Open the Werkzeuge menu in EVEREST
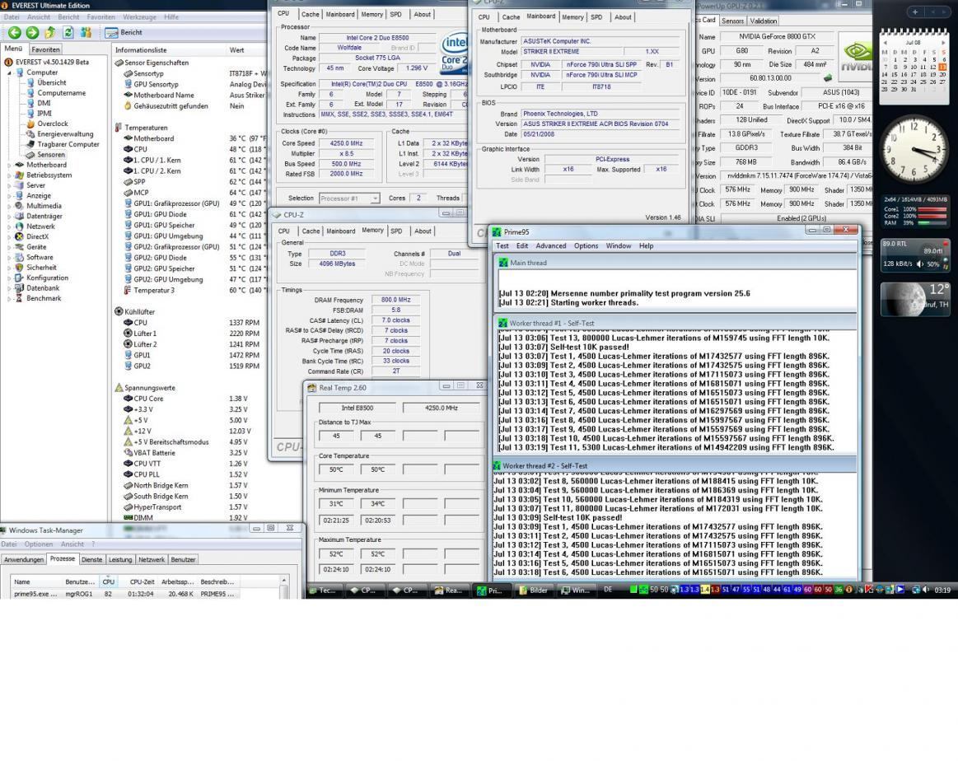 [x=138, y=17]
